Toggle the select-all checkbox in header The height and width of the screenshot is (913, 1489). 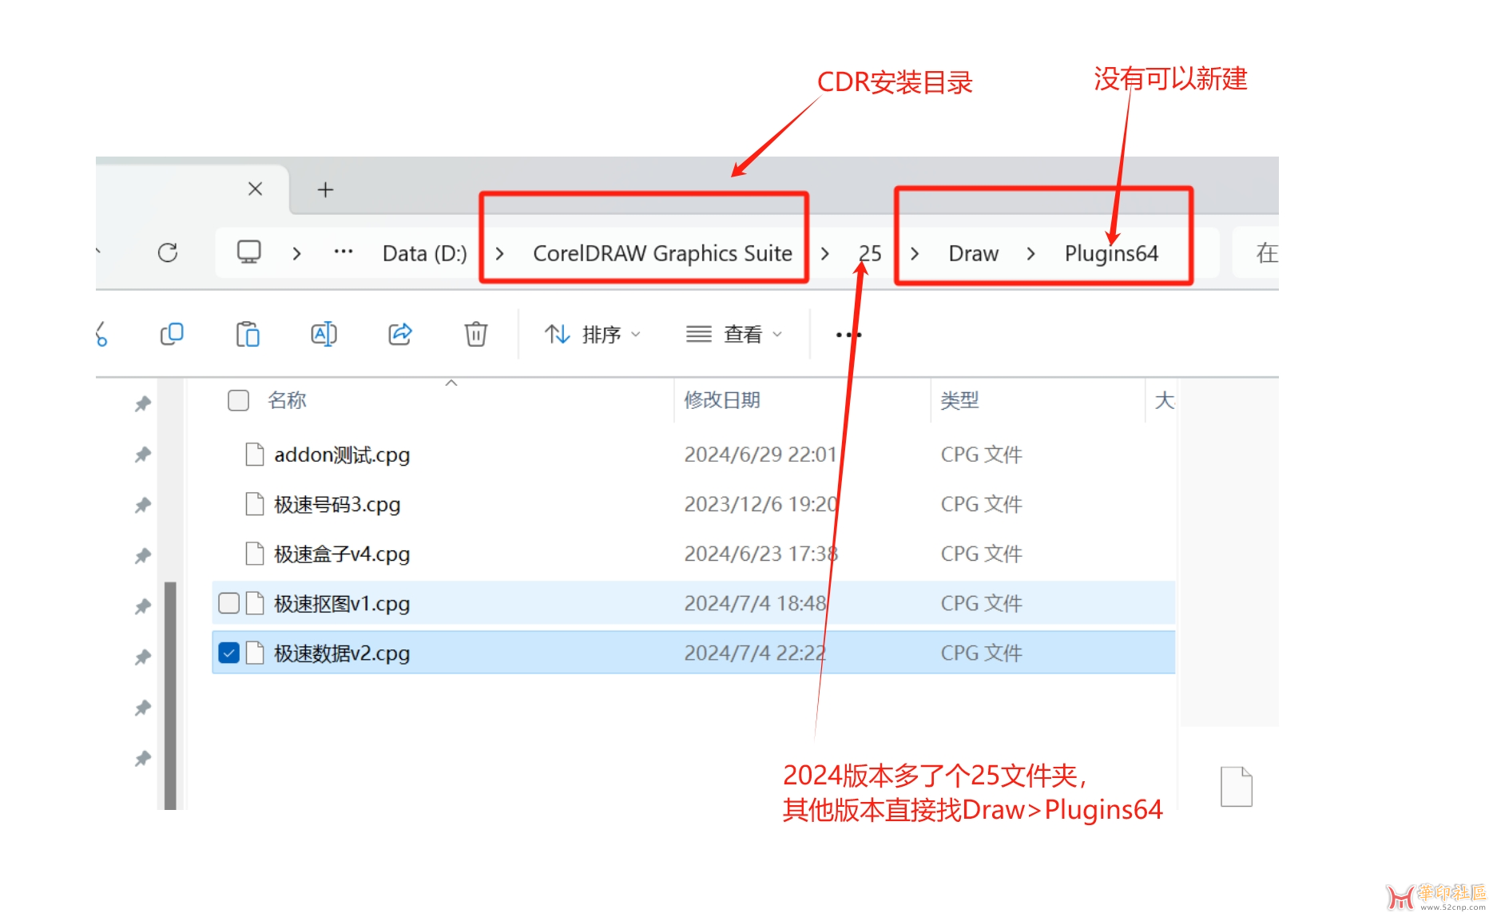click(x=238, y=400)
